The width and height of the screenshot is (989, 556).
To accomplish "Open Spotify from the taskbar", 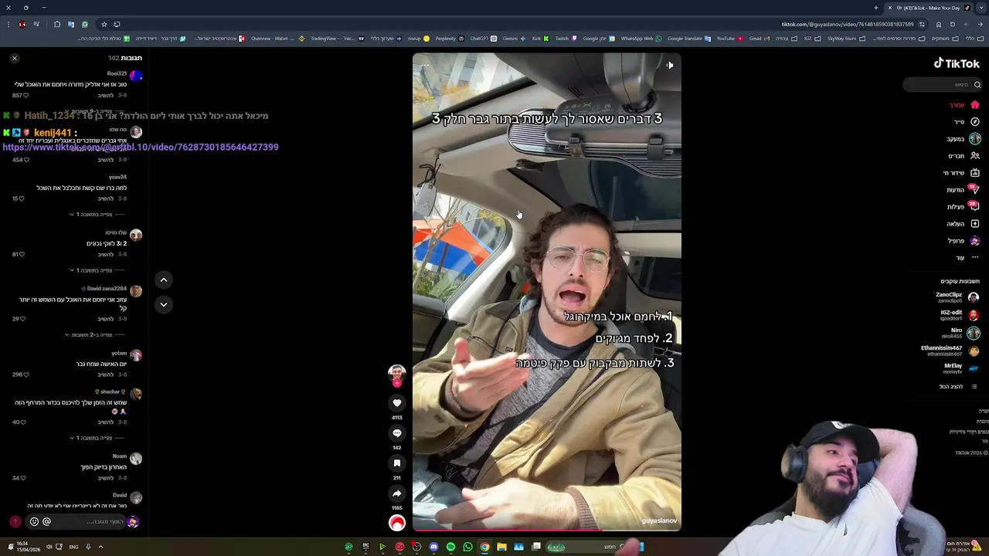I will [450, 547].
